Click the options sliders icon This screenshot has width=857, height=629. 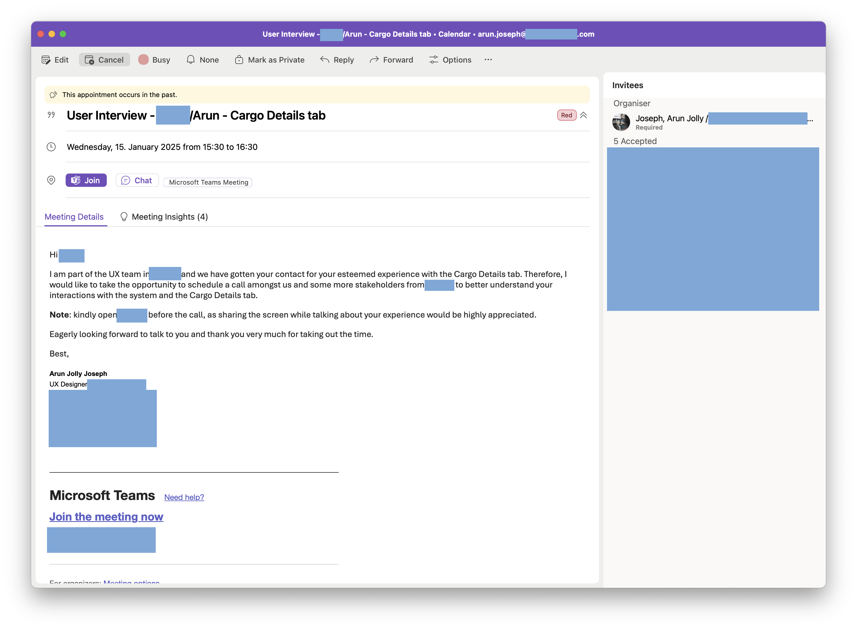tap(434, 60)
